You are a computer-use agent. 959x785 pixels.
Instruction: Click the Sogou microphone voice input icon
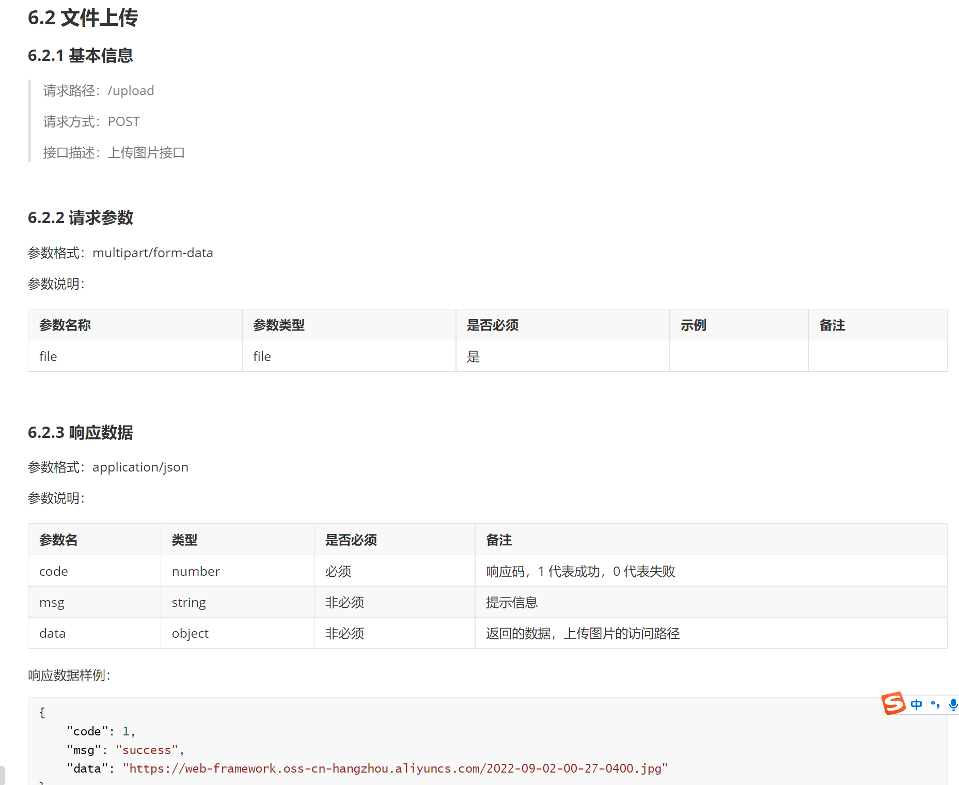953,704
